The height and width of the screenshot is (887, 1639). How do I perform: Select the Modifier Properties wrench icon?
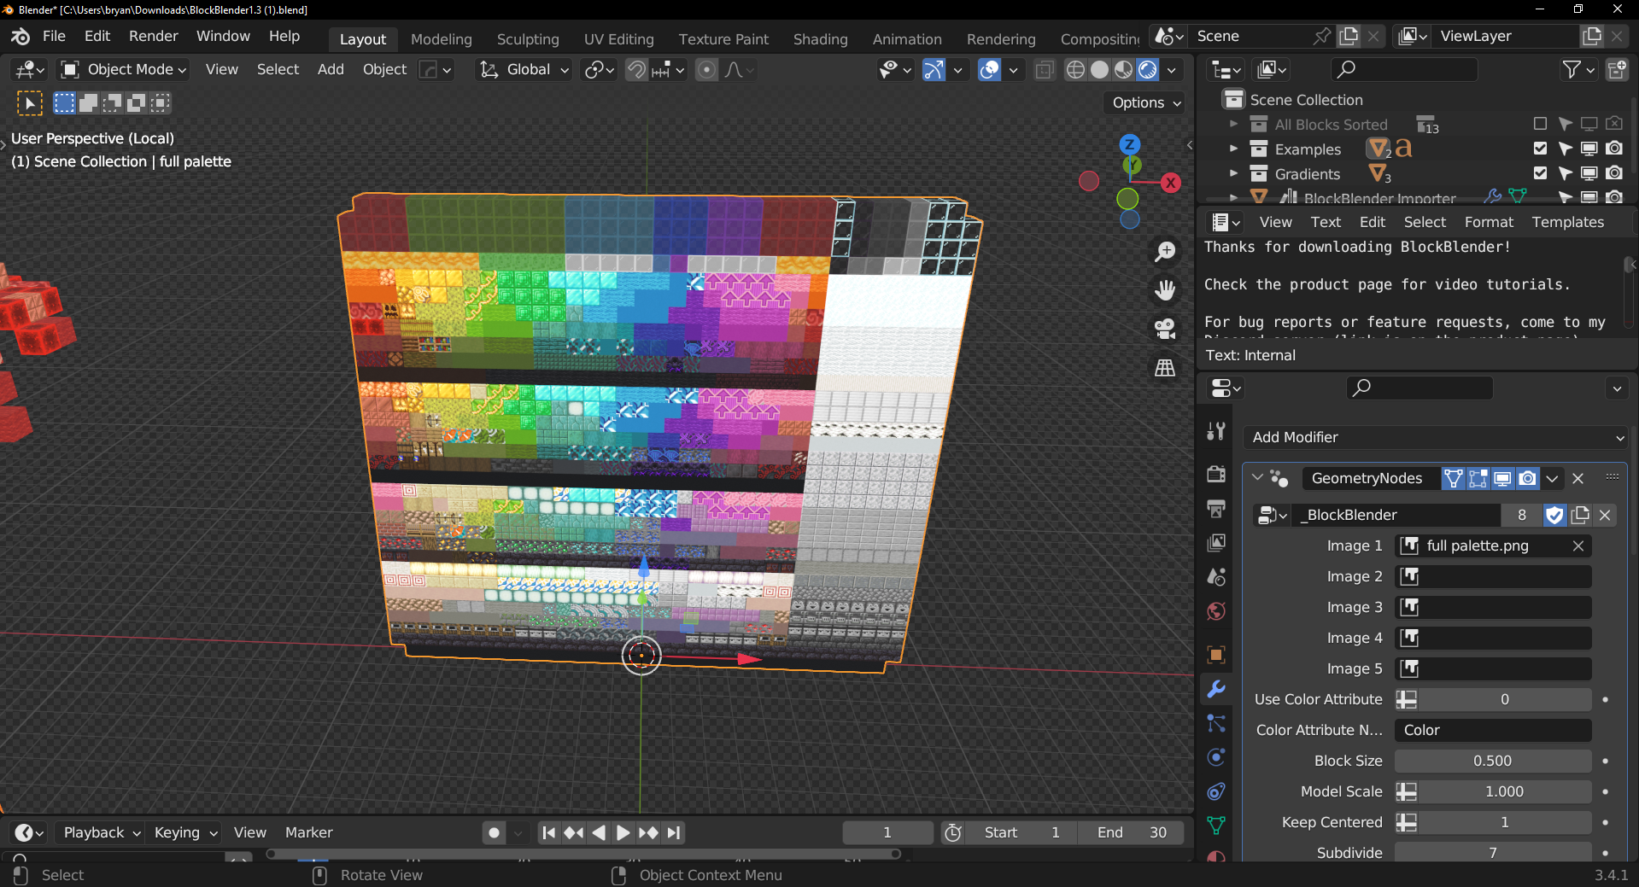coord(1216,689)
